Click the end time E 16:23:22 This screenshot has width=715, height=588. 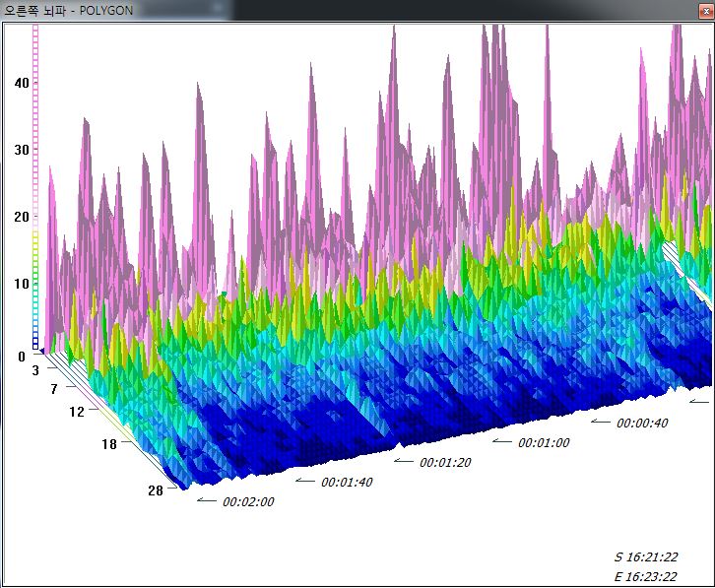pos(646,576)
